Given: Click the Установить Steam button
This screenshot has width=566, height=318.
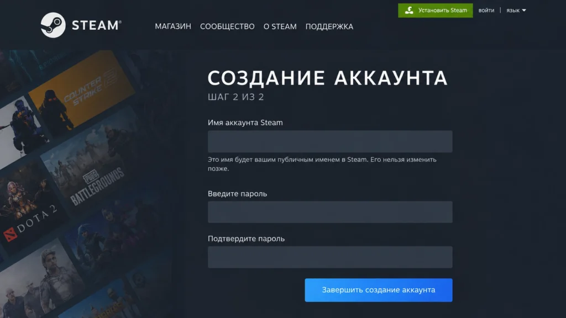Looking at the screenshot, I should tap(436, 10).
